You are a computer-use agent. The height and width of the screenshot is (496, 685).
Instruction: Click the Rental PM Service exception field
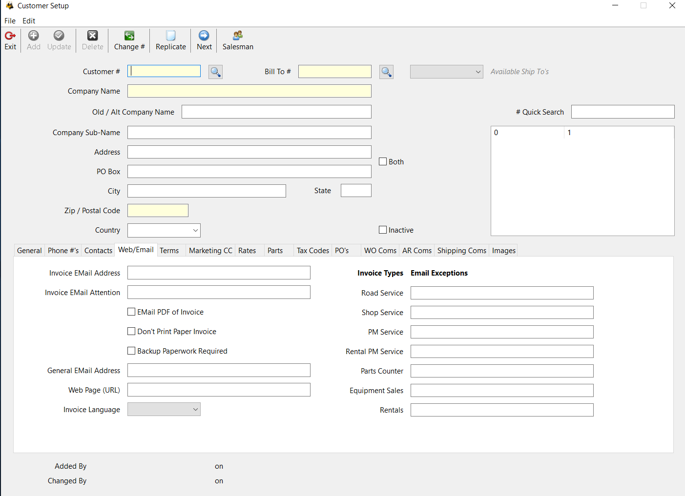502,351
